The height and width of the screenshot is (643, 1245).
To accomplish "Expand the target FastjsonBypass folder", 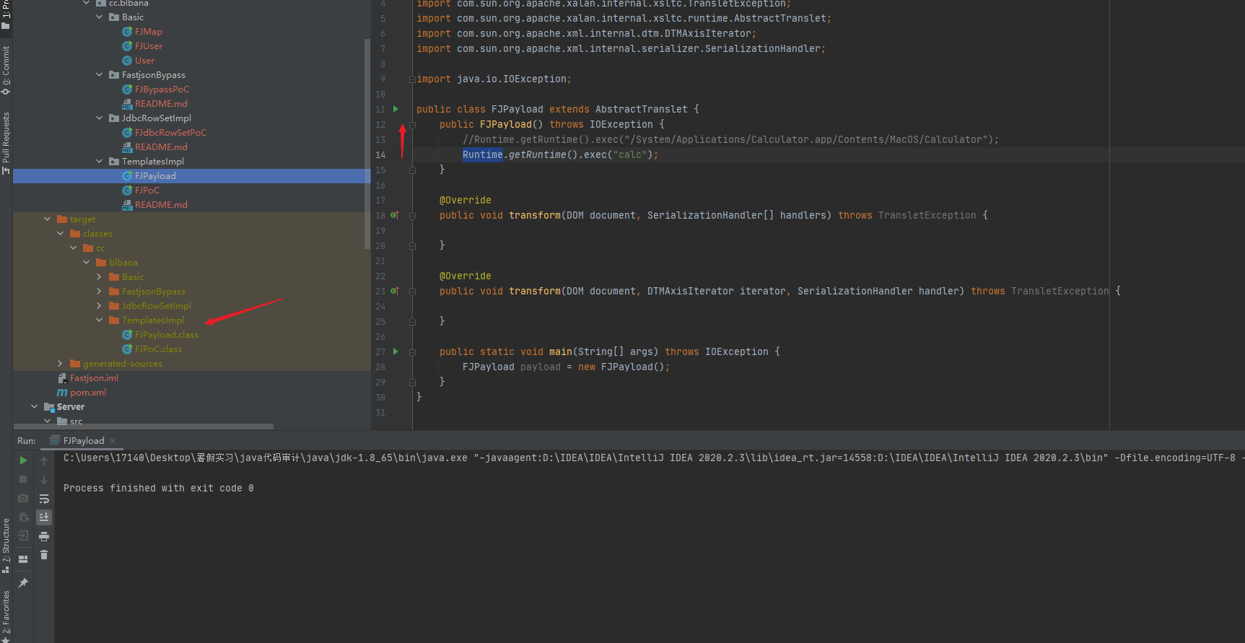I will tap(100, 291).
